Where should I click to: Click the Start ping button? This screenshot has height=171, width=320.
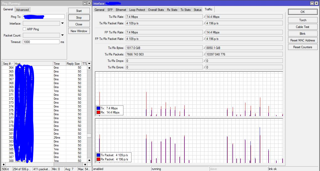point(79,11)
